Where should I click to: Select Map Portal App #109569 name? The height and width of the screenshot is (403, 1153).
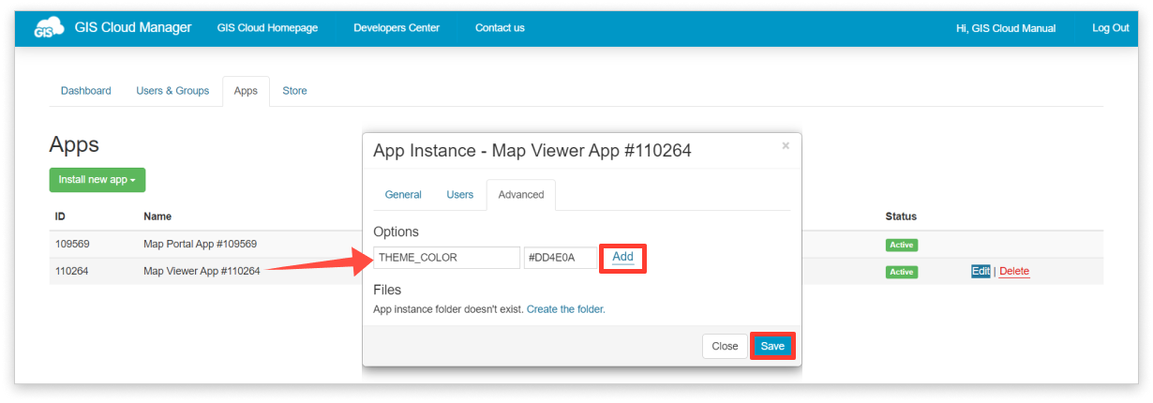click(200, 244)
